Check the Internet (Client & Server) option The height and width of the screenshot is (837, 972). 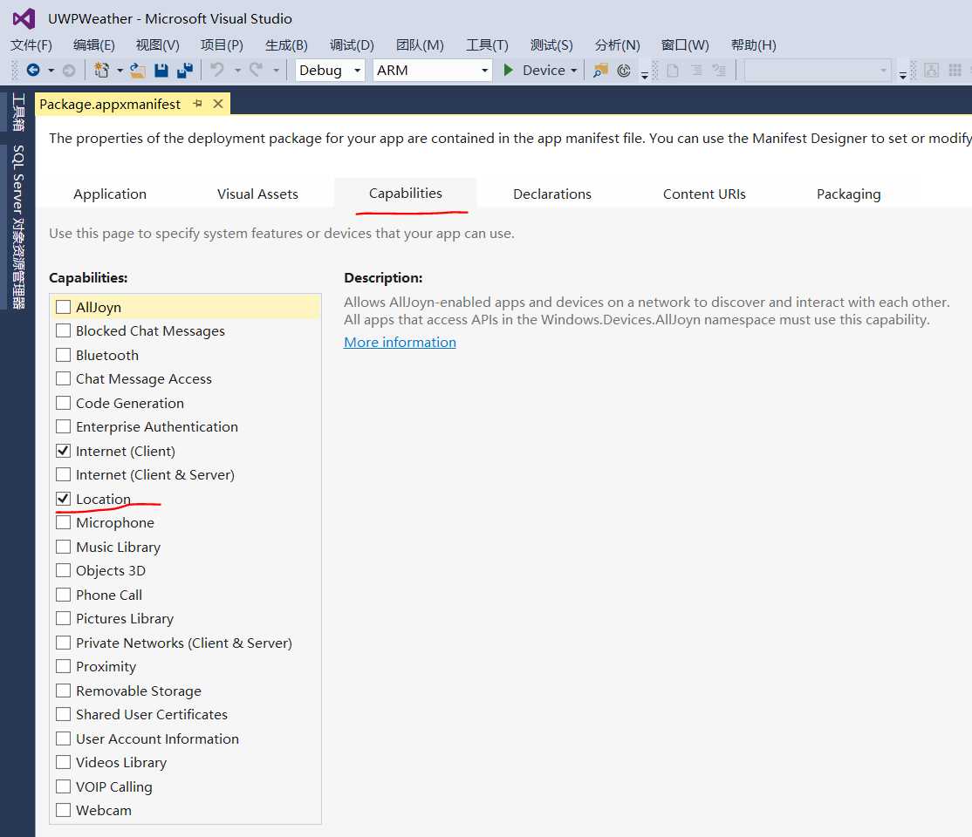[x=63, y=474]
